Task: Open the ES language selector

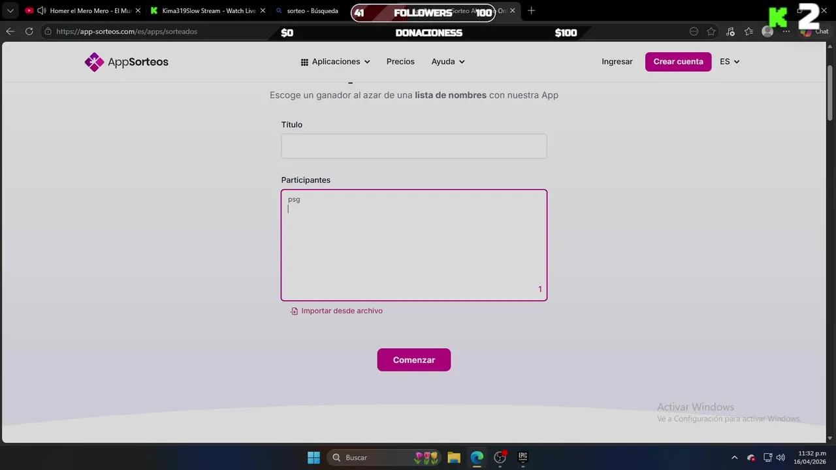Action: coord(730,61)
